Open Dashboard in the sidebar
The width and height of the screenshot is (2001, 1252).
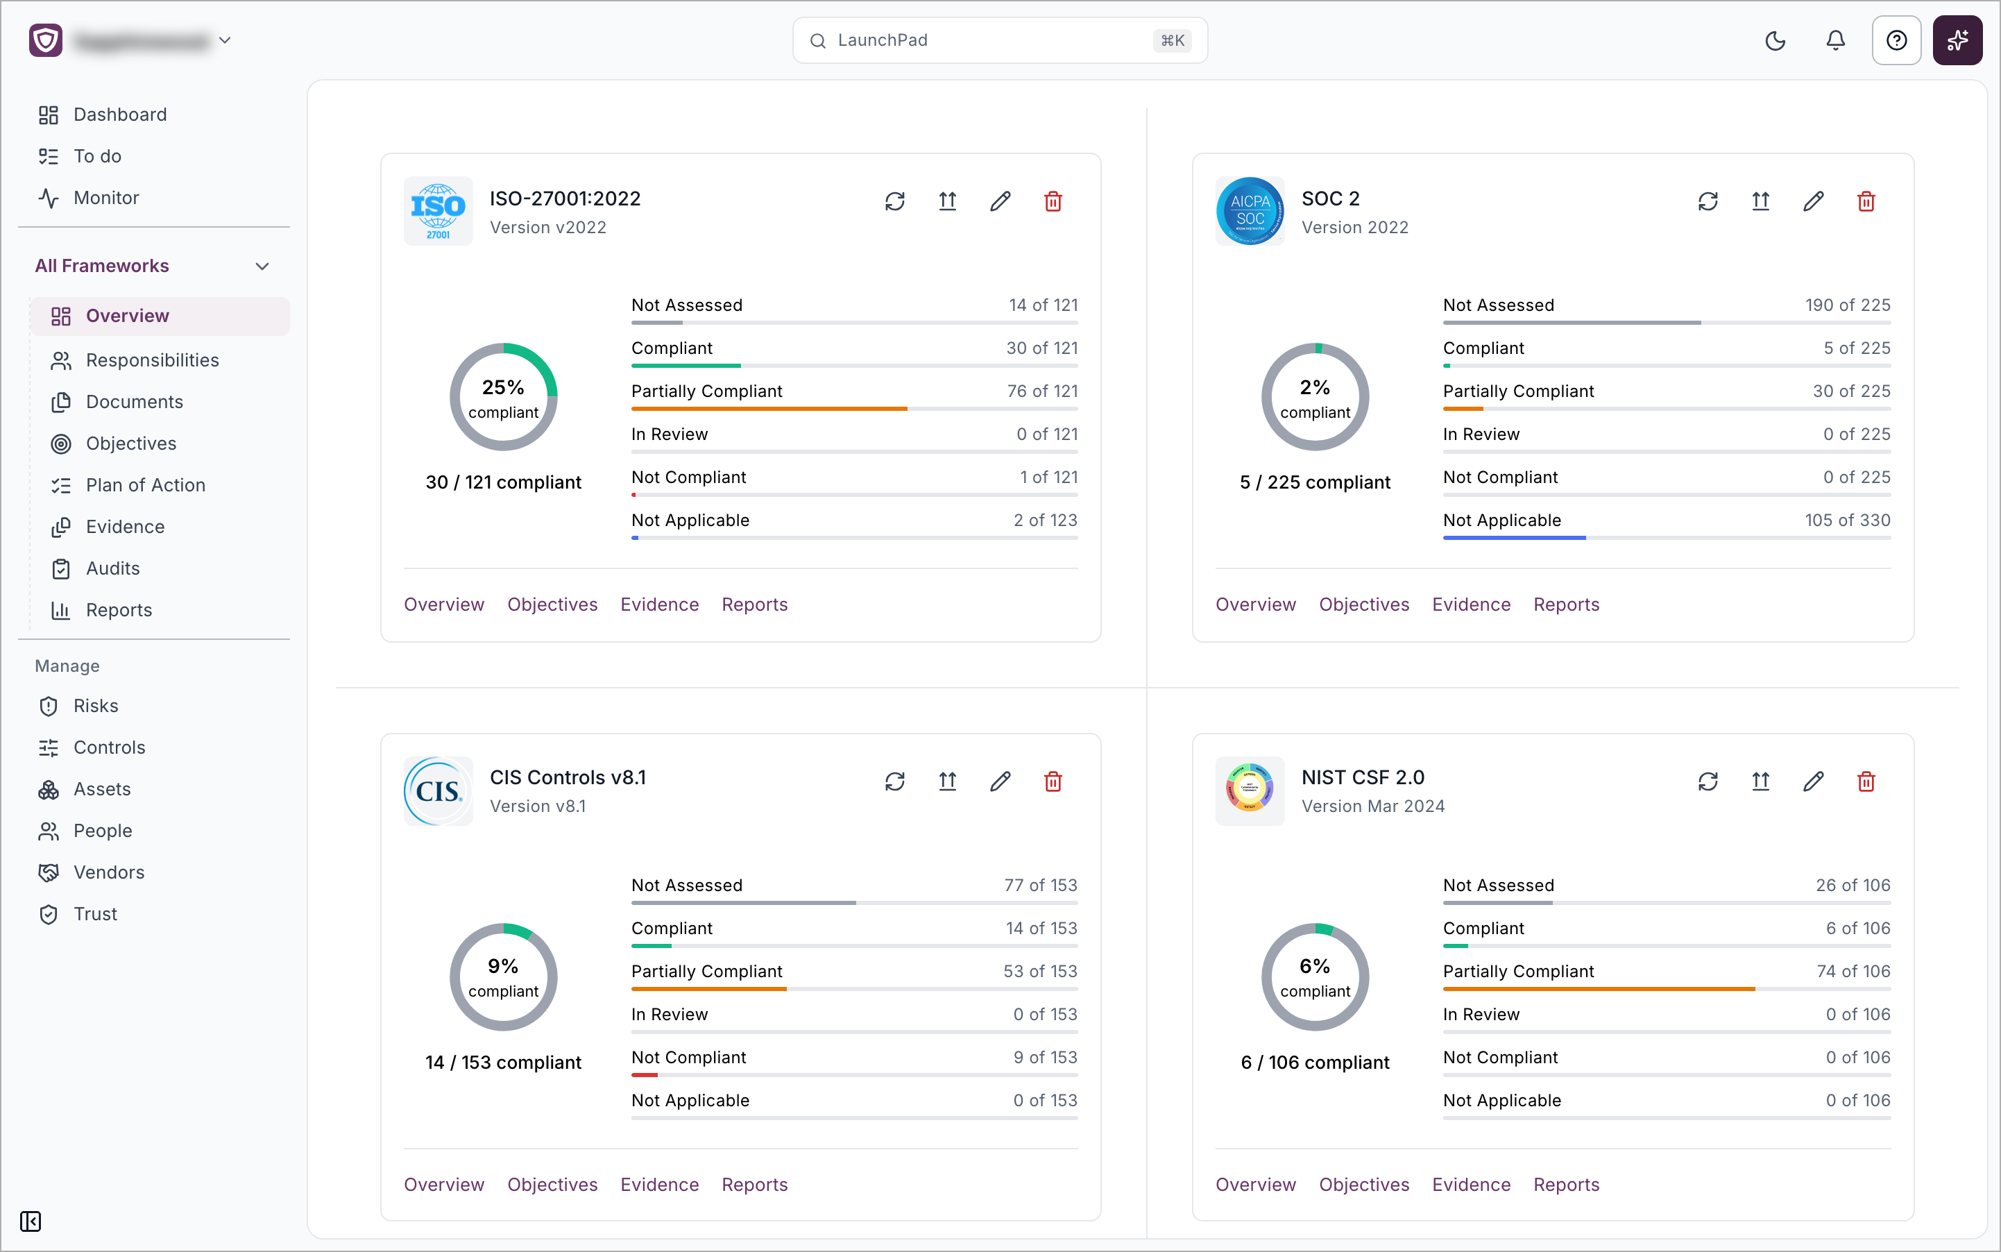[119, 115]
